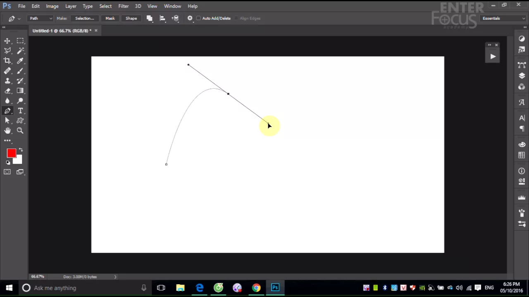Select the Move tool

(7, 41)
